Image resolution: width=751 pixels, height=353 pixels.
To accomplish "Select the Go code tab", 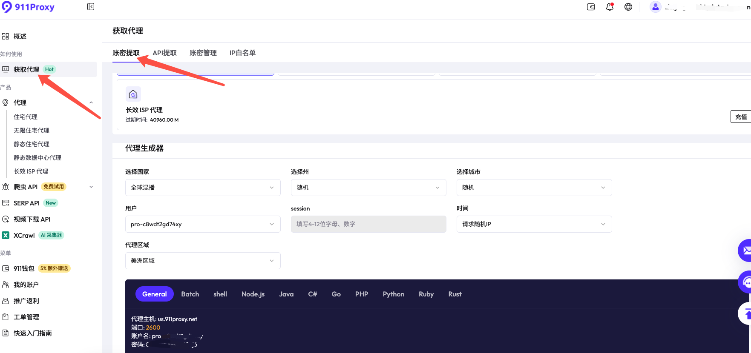I will (x=336, y=294).
